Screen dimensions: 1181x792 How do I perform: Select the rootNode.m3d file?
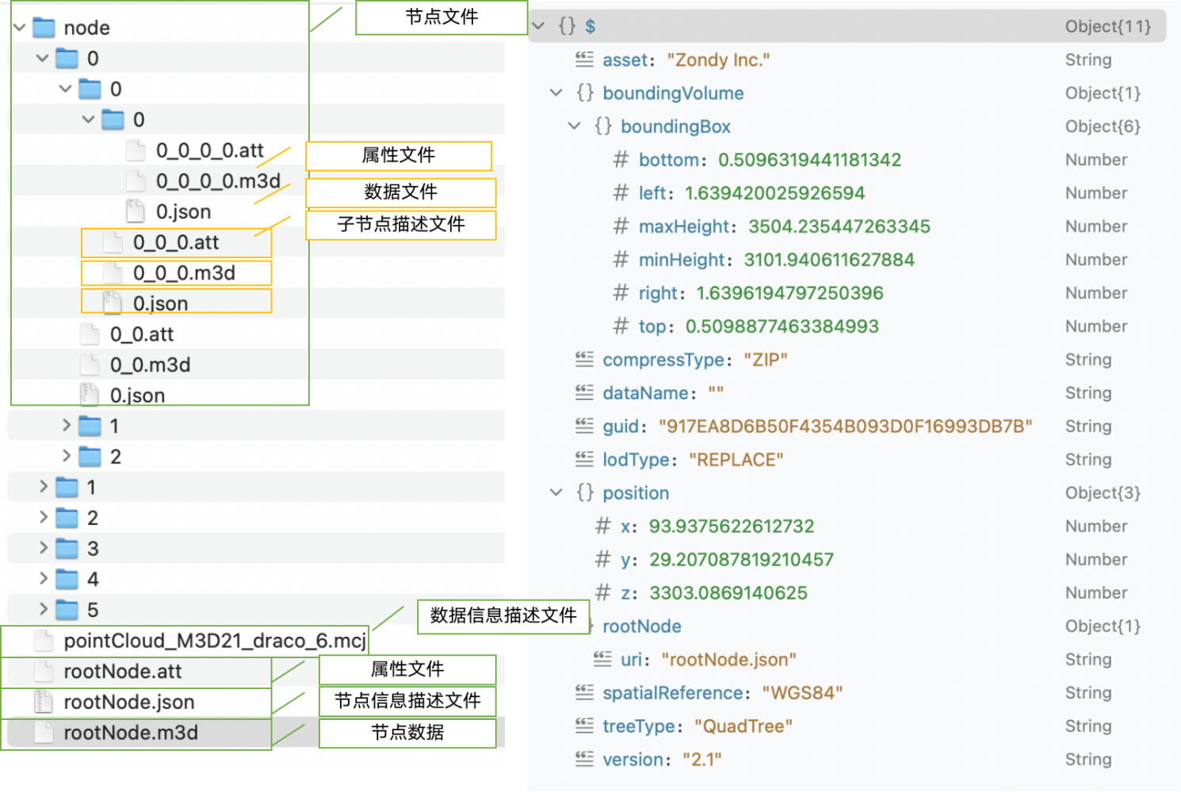pos(131,733)
